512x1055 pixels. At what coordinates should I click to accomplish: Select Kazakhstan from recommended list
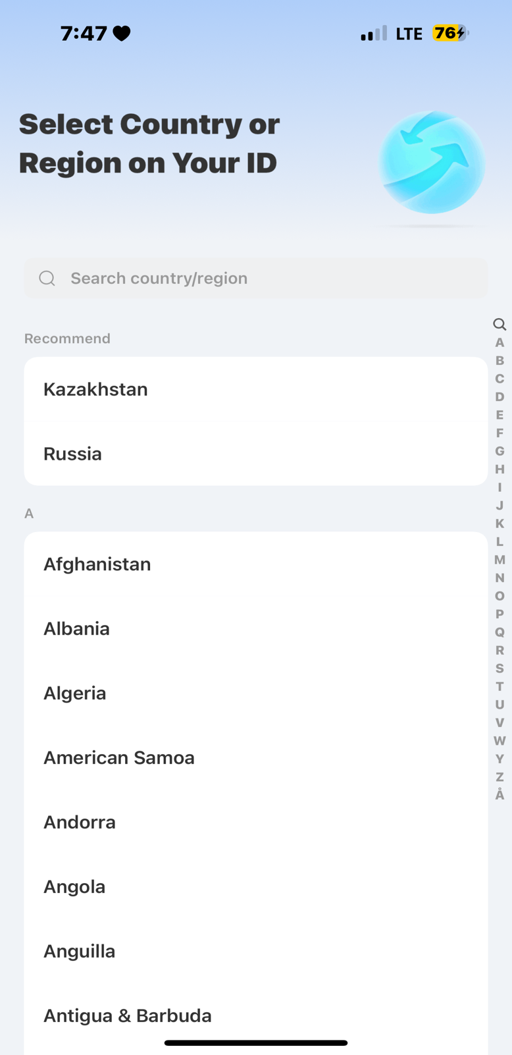255,389
